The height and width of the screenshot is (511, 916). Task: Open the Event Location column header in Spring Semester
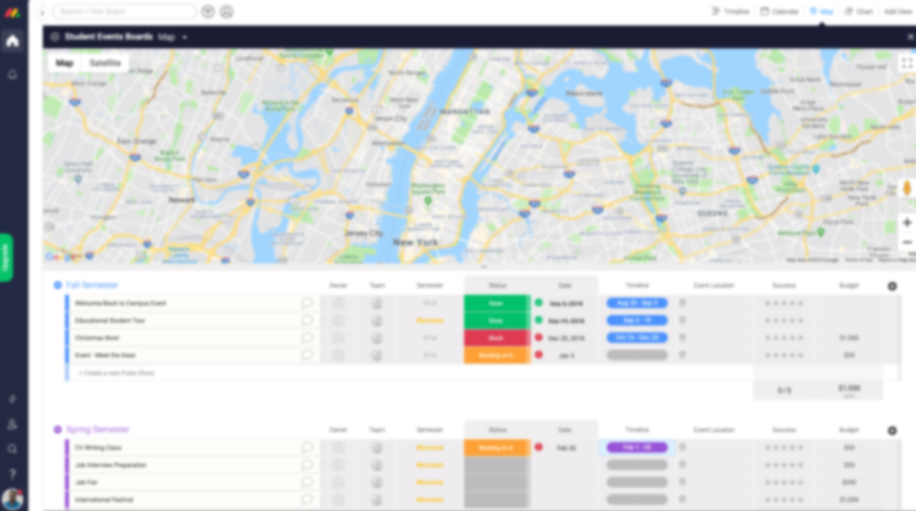click(714, 430)
